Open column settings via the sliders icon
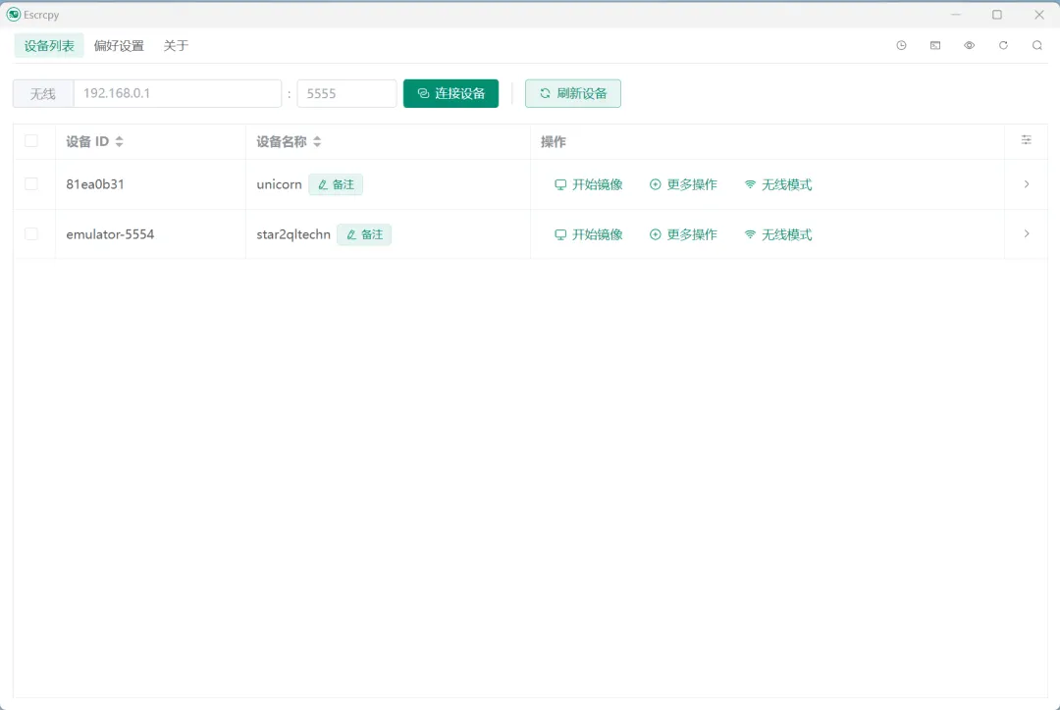1060x710 pixels. [1026, 141]
